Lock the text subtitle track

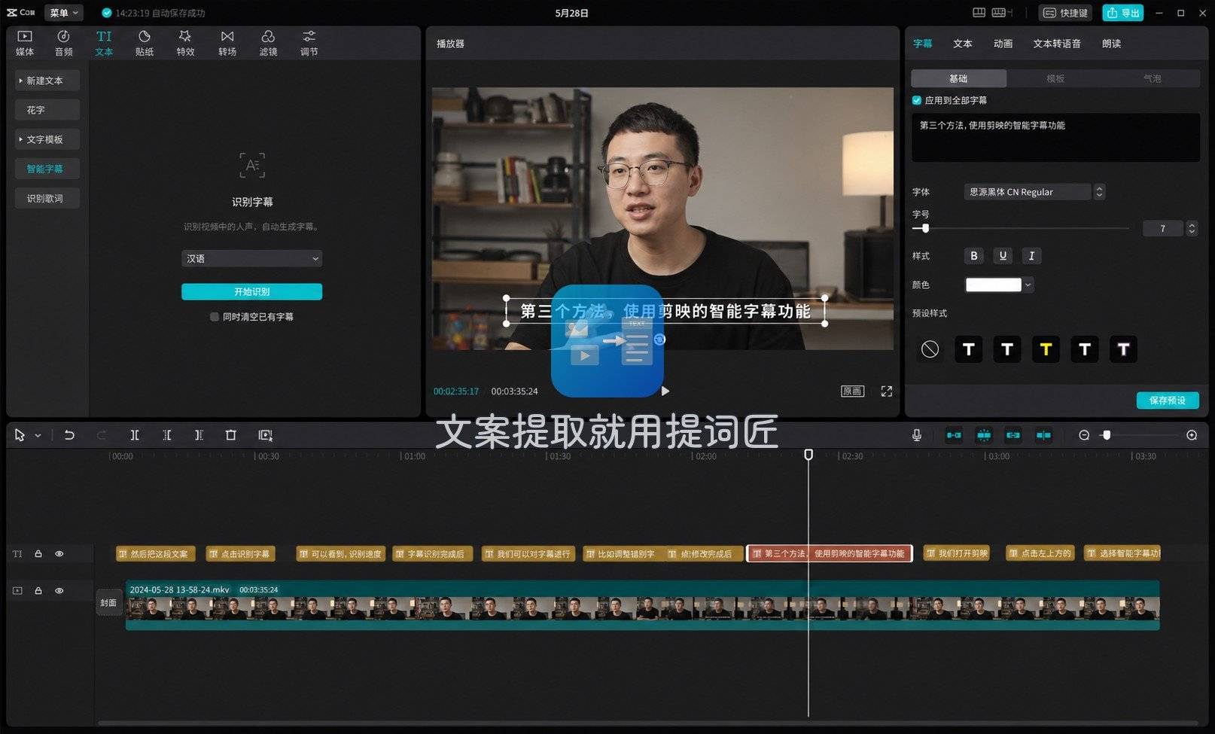pyautogui.click(x=38, y=554)
